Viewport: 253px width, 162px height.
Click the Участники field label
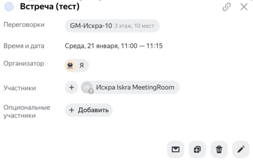coord(19,88)
